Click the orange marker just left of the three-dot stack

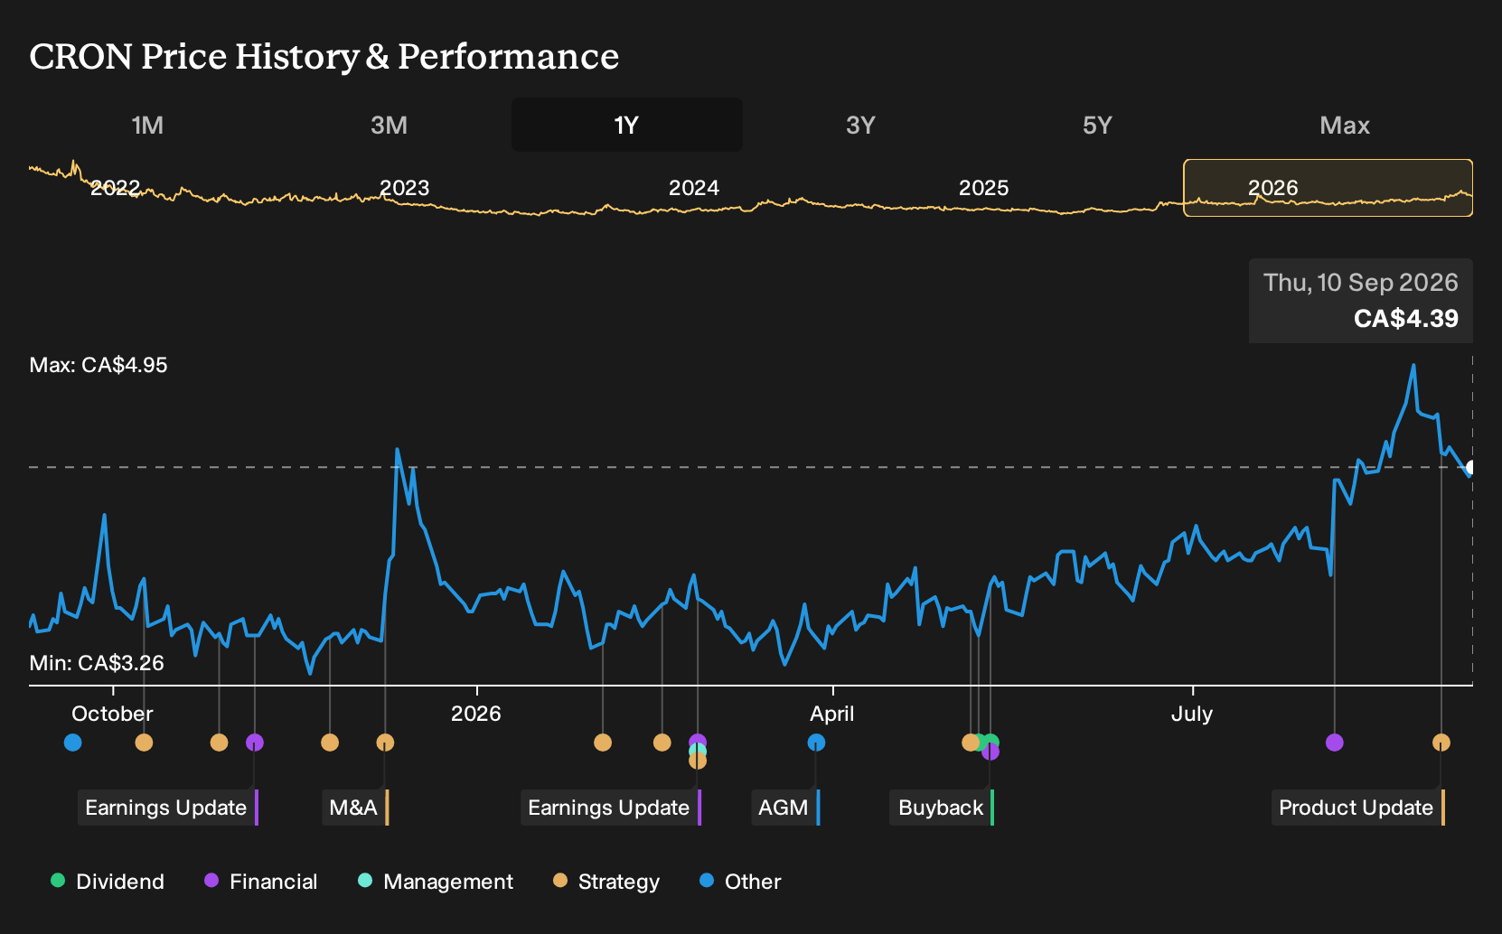click(662, 743)
